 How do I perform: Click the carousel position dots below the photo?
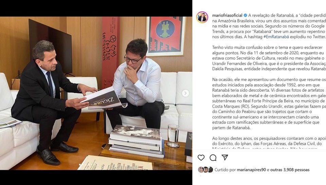pos(80,165)
